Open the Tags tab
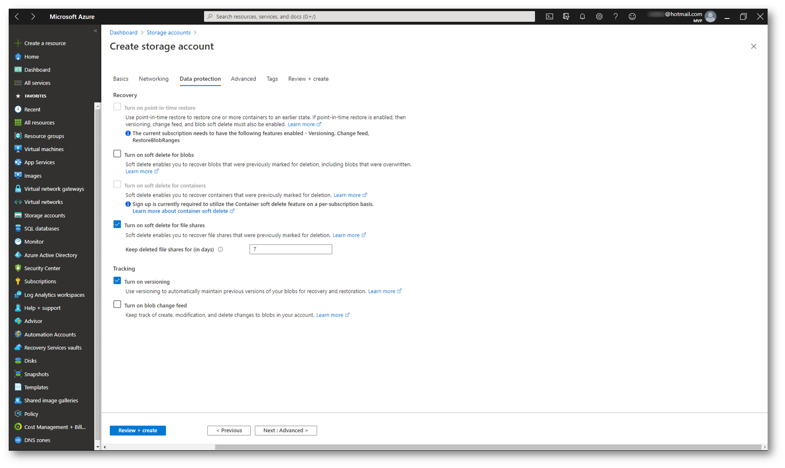This screenshot has width=785, height=468. point(272,78)
